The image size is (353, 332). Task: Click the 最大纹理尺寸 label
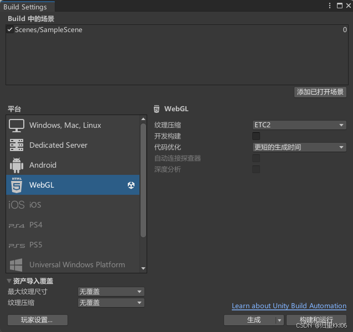coord(28,292)
